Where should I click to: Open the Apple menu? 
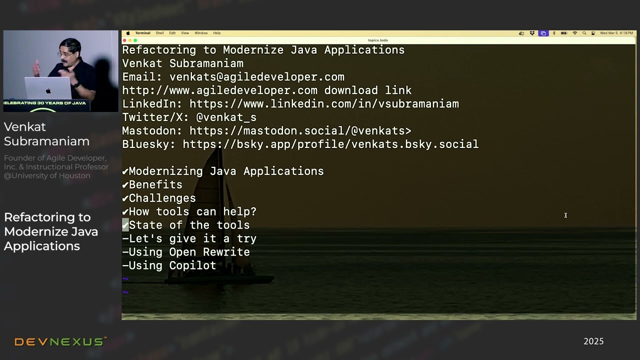pyautogui.click(x=128, y=33)
